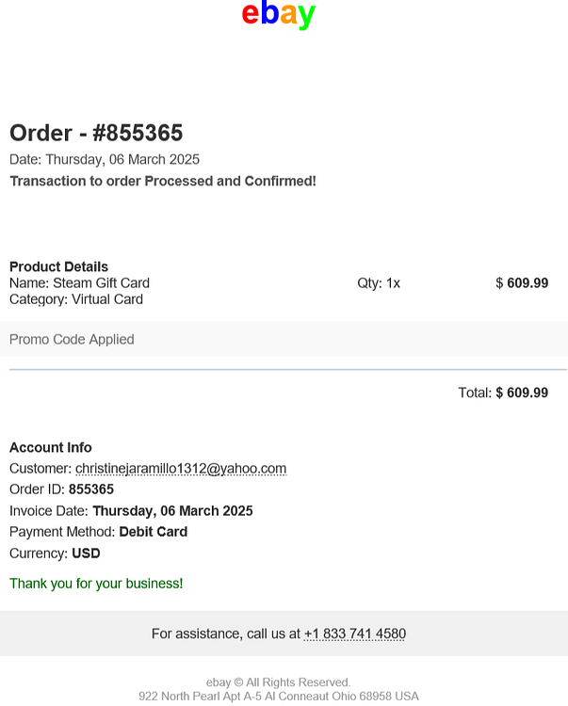Click the assistance phone number link

click(x=355, y=634)
